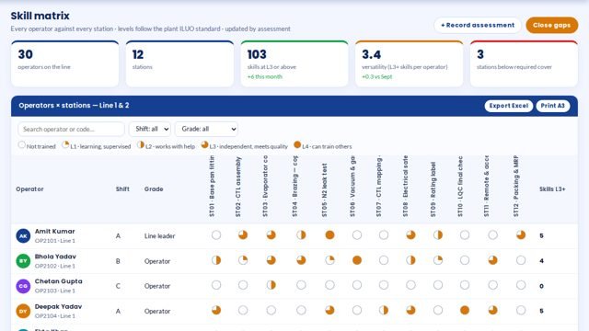Select Deepak Yadav's ST07 CTL mapping skill
Viewport: 589px width, 331px height.
[x=384, y=311]
